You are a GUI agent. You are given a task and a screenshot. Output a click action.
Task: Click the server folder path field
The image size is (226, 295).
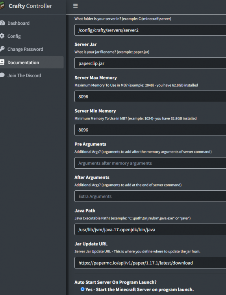tap(150, 30)
